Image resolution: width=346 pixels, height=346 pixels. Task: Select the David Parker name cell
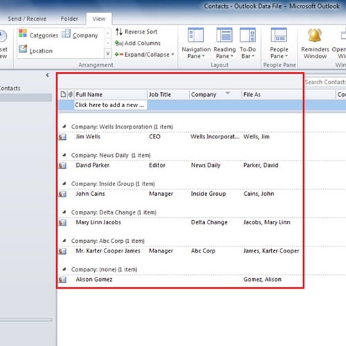click(92, 165)
